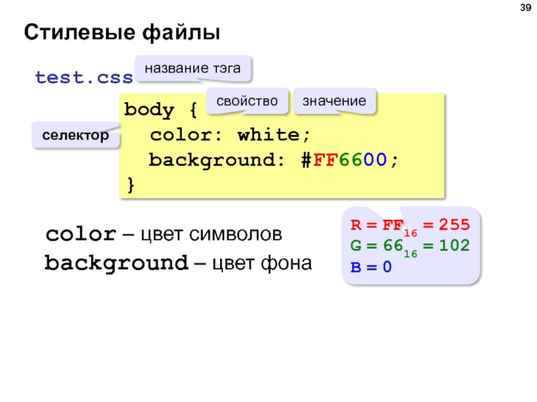The height and width of the screenshot is (402, 537).
Task: Select the file name 'test.css'
Action: pos(84,77)
